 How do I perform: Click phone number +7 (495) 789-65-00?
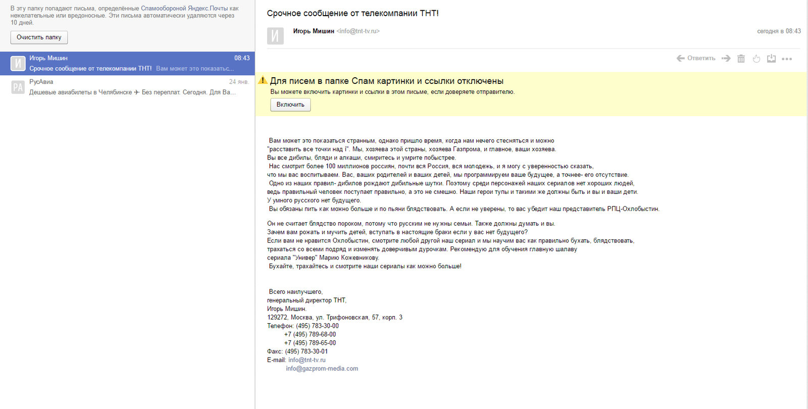[310, 343]
